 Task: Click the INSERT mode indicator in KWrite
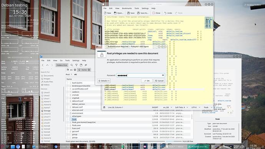pyautogui.click(x=155, y=108)
